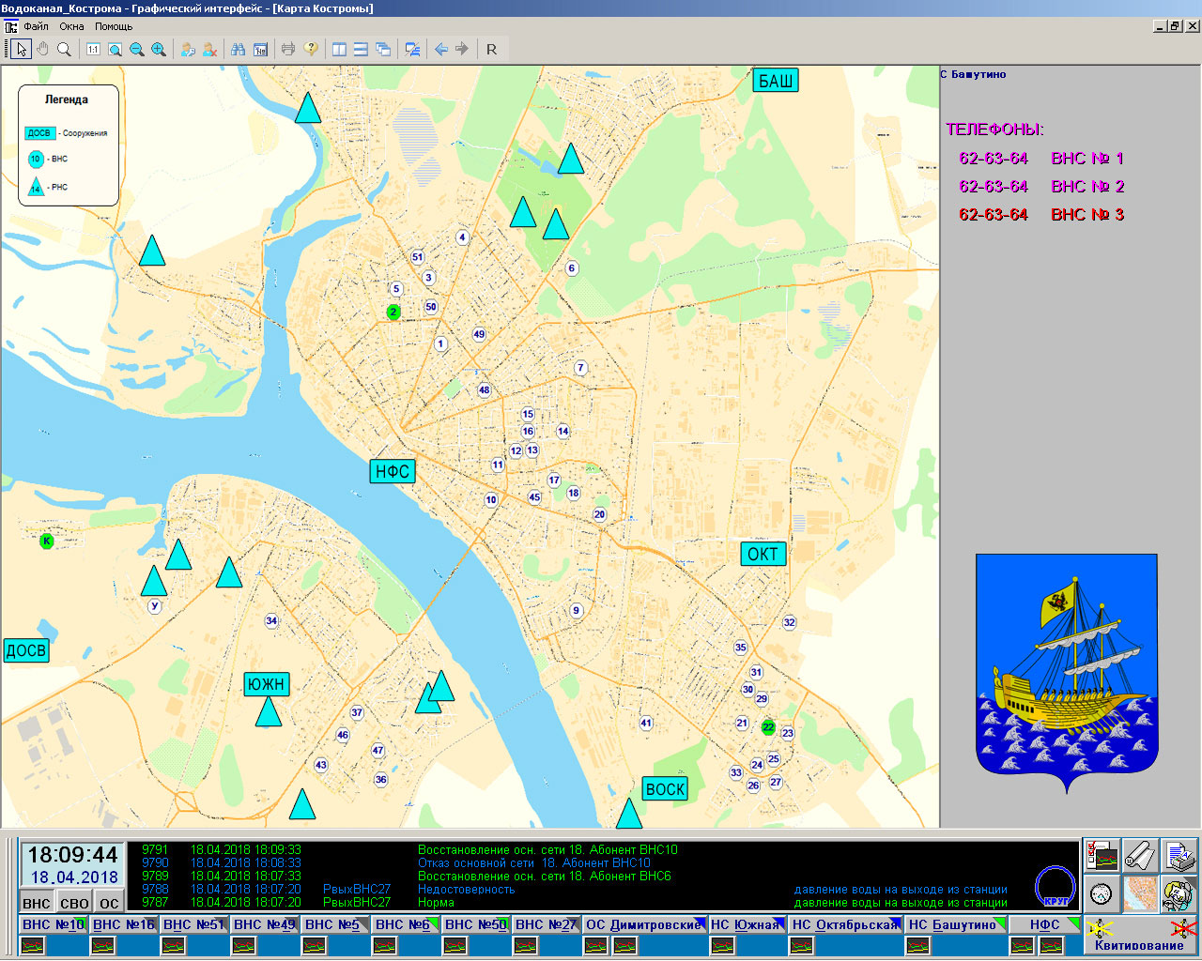Activate the hand pan tool
This screenshot has height=961, width=1202.
pyautogui.click(x=42, y=49)
